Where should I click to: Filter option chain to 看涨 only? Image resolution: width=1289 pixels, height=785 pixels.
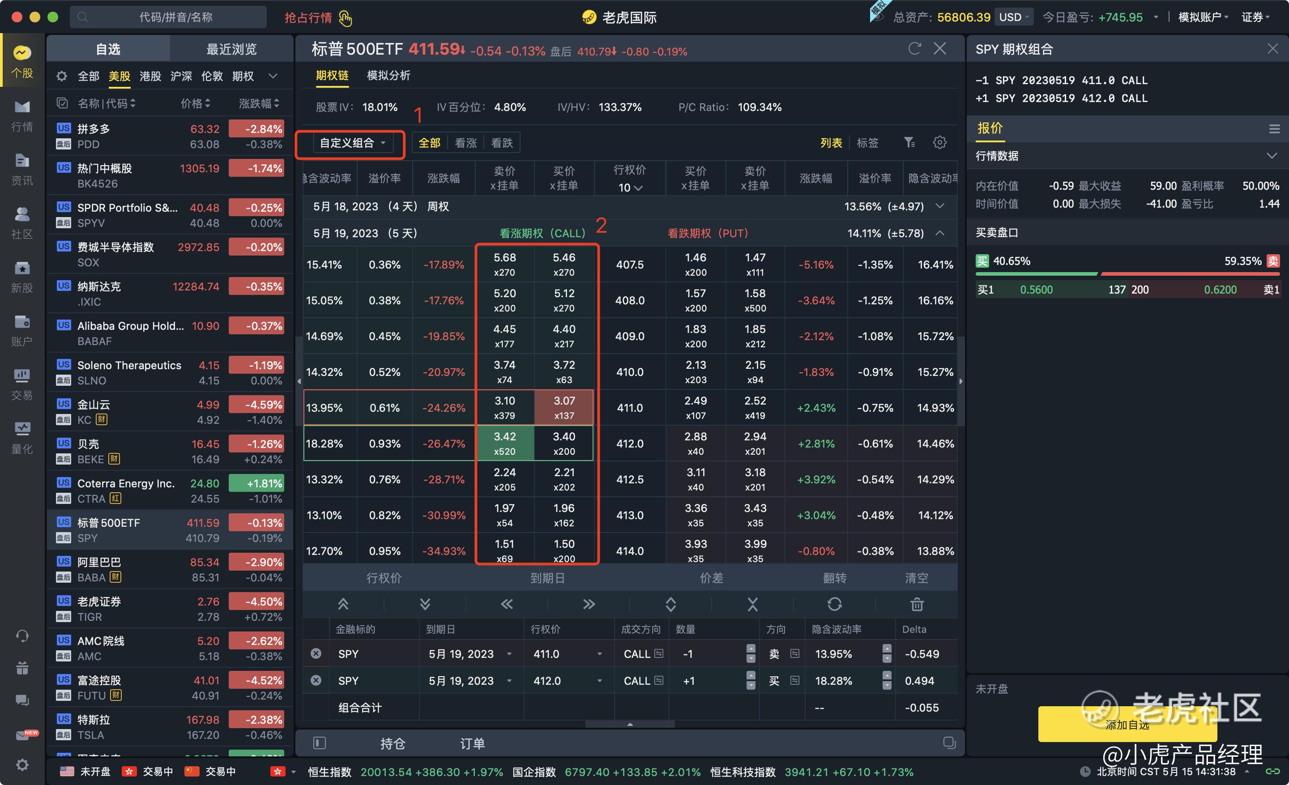point(465,143)
